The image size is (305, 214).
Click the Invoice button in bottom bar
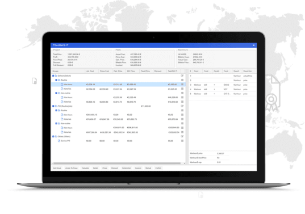pos(138,168)
